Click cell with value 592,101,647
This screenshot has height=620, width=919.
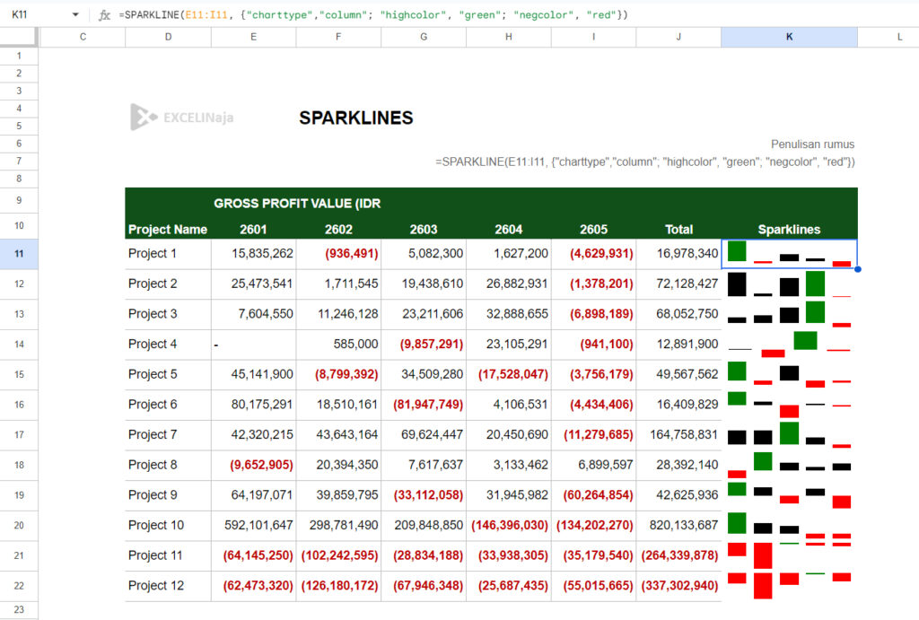[253, 525]
